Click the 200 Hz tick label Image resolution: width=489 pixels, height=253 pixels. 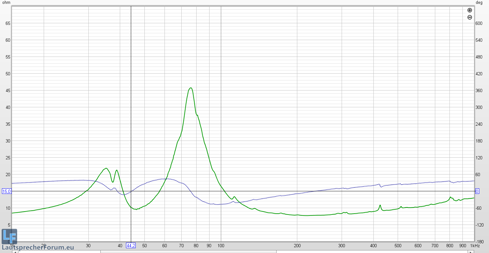tap(297, 246)
